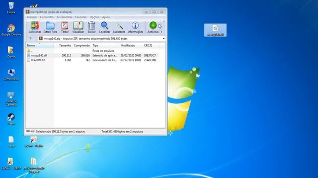The image size is (318, 178).
Task: Select the zipped folder desktop icon
Action: (x=34, y=166)
